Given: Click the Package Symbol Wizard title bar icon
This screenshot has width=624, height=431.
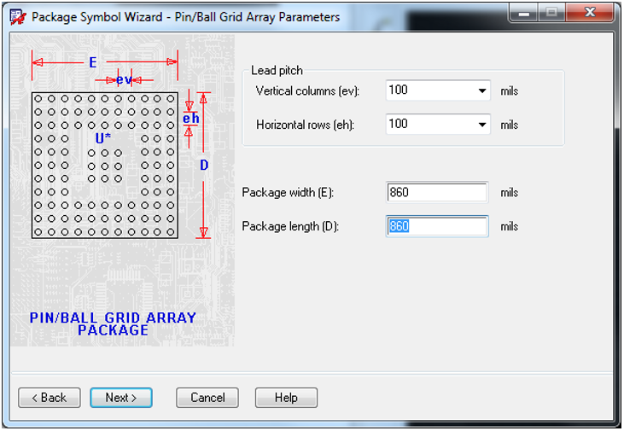Looking at the screenshot, I should click(x=18, y=17).
